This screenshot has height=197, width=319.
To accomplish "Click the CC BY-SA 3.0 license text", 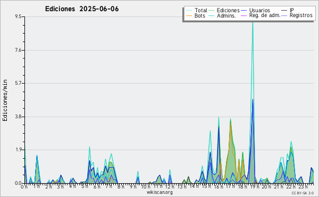I will coord(303,193).
